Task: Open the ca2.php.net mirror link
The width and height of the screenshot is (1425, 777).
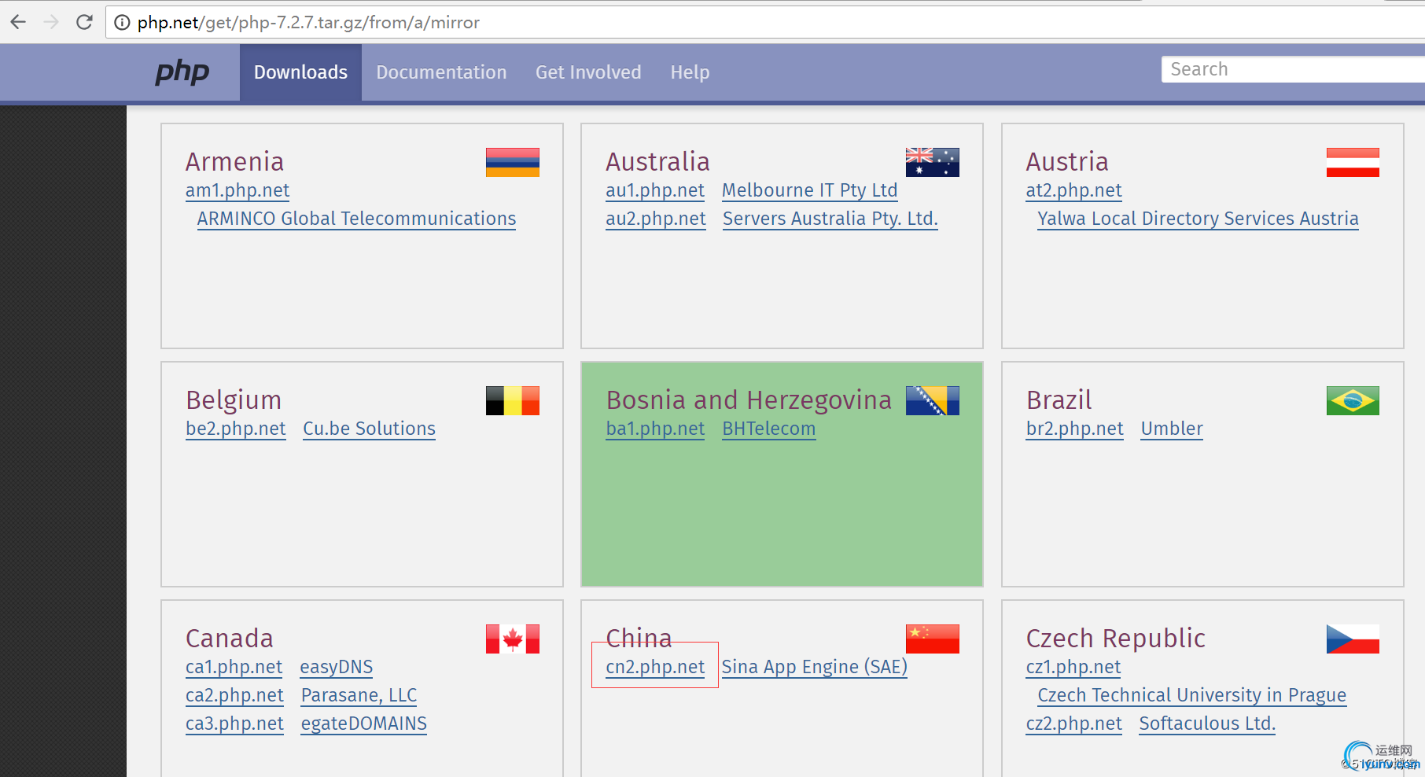Action: coord(234,695)
